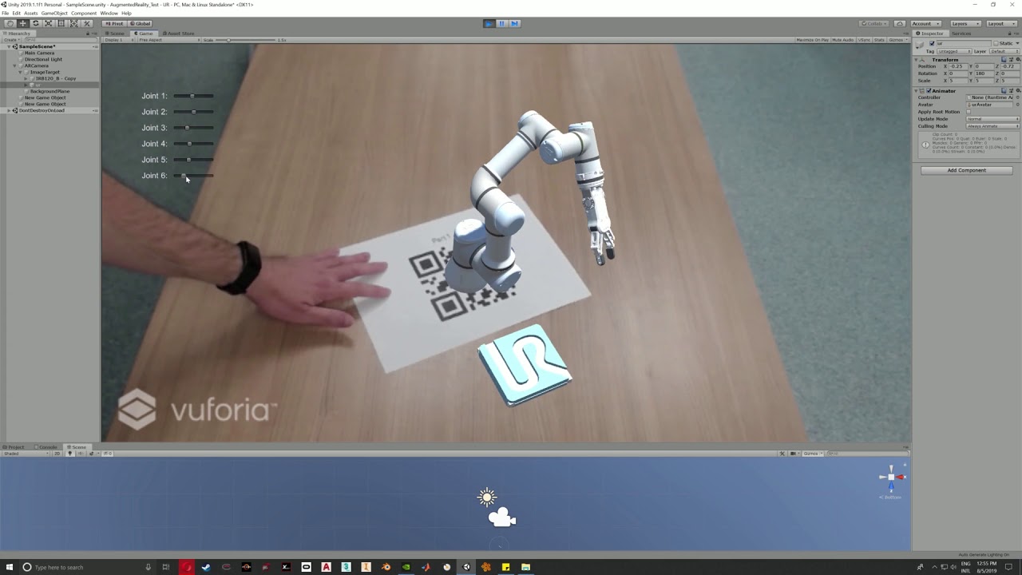Screen dimensions: 1022x575
Task: Toggle 2D mode in Scene view
Action: tap(57, 454)
